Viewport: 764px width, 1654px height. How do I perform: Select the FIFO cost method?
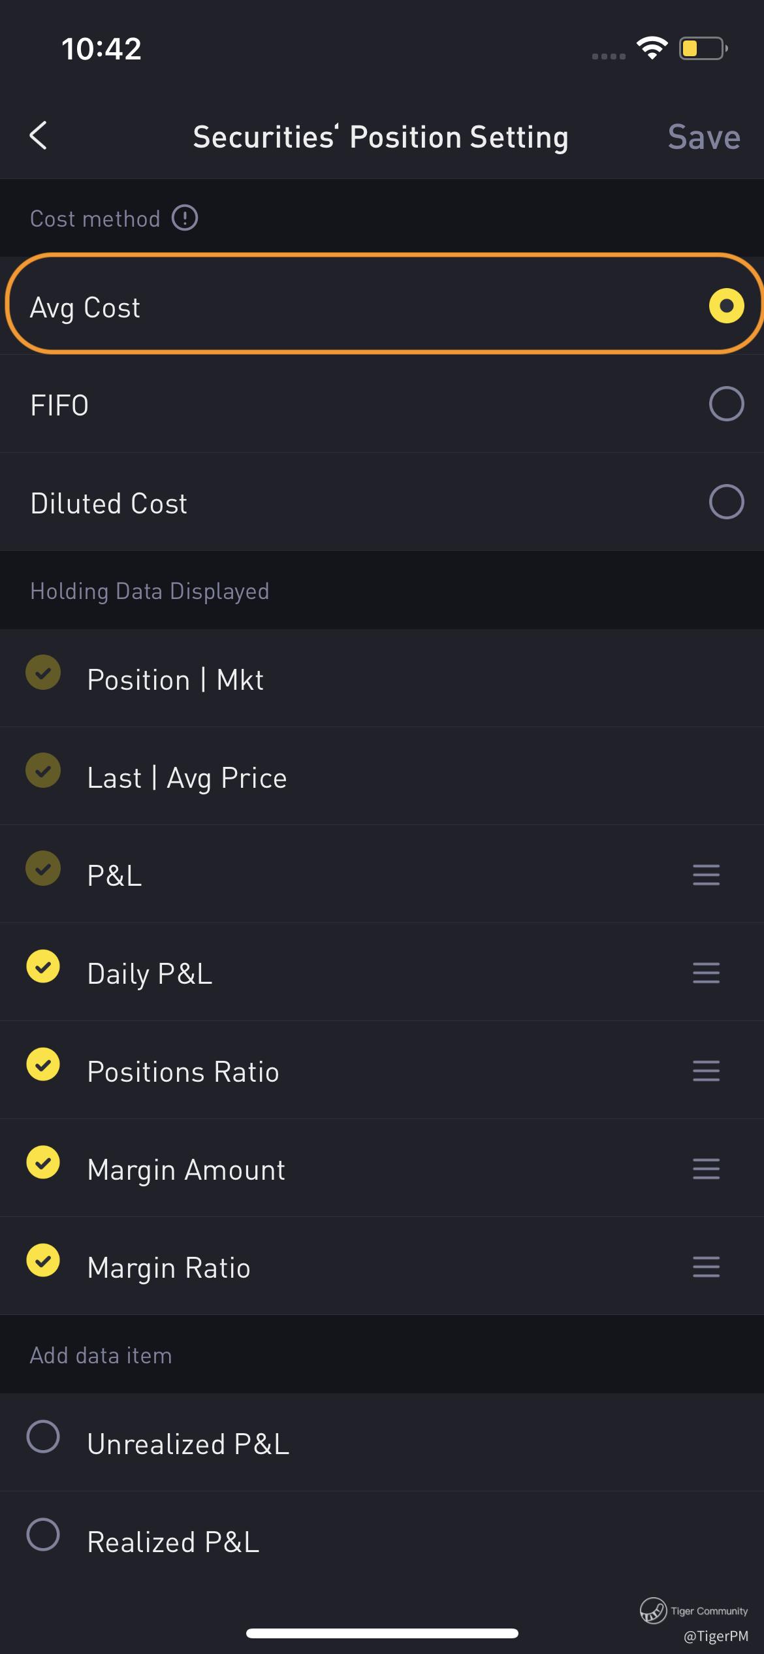726,404
